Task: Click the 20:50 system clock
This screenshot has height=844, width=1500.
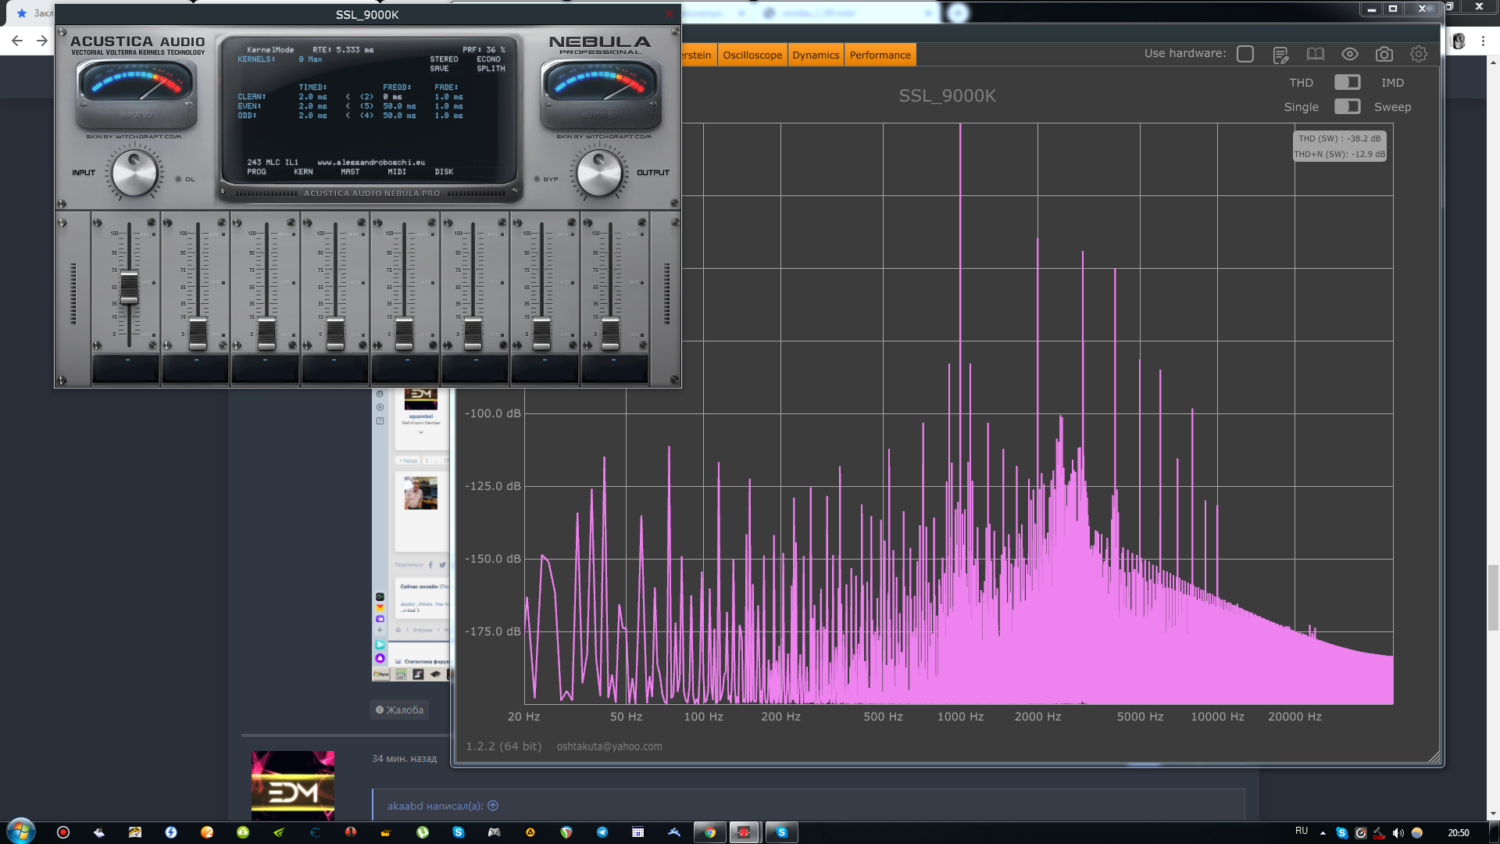Action: pyautogui.click(x=1458, y=833)
